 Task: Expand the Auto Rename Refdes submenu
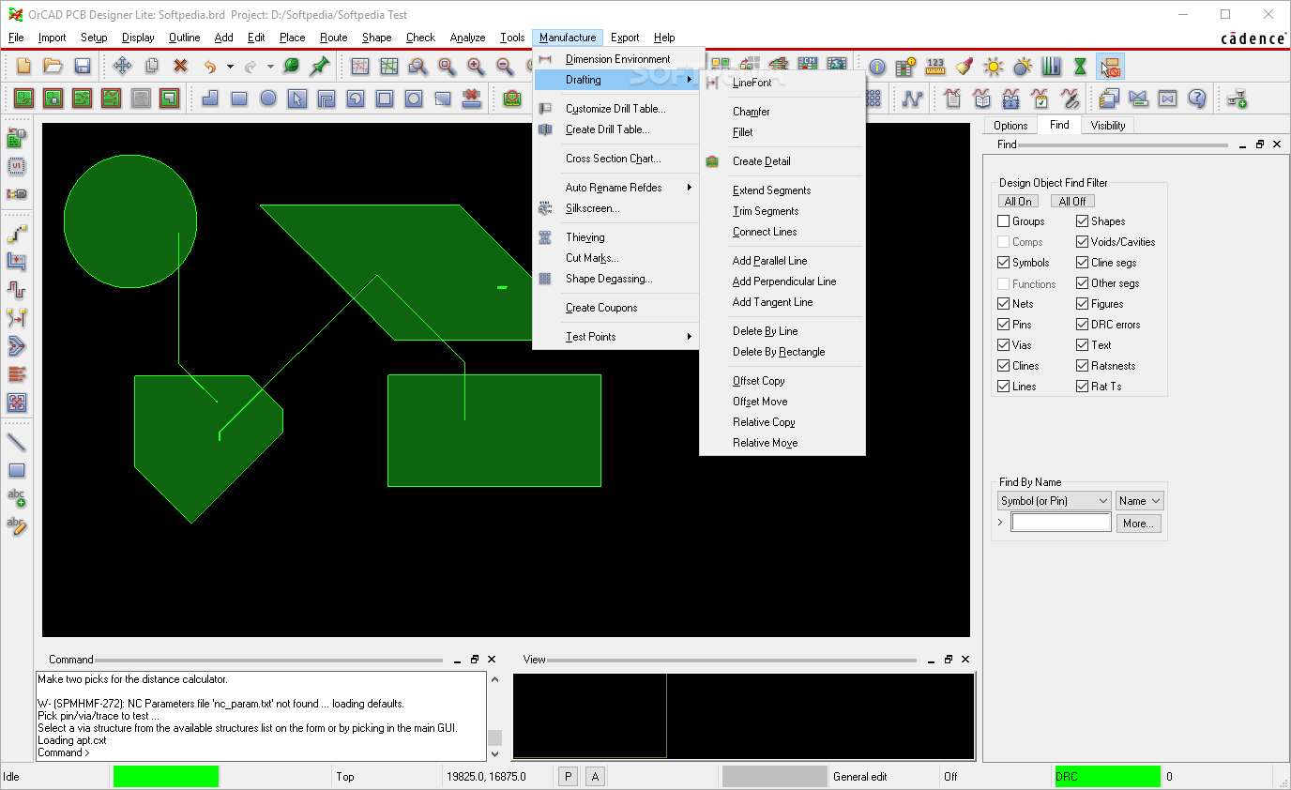pyautogui.click(x=616, y=188)
